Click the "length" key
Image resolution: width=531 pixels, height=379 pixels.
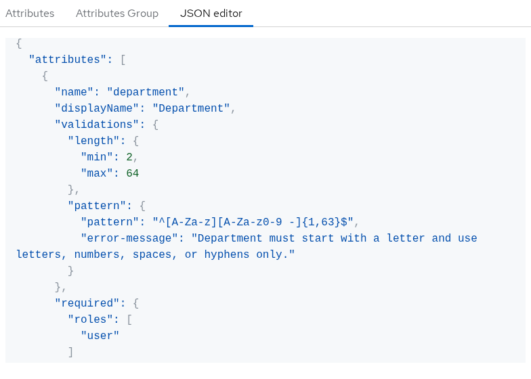93,141
